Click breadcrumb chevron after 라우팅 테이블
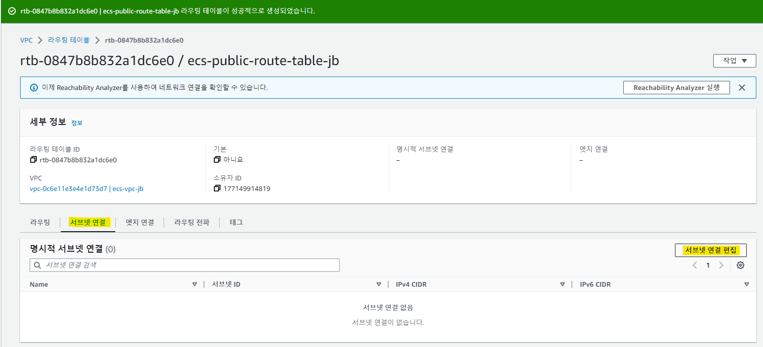Screen dimensions: 763x347 point(97,40)
